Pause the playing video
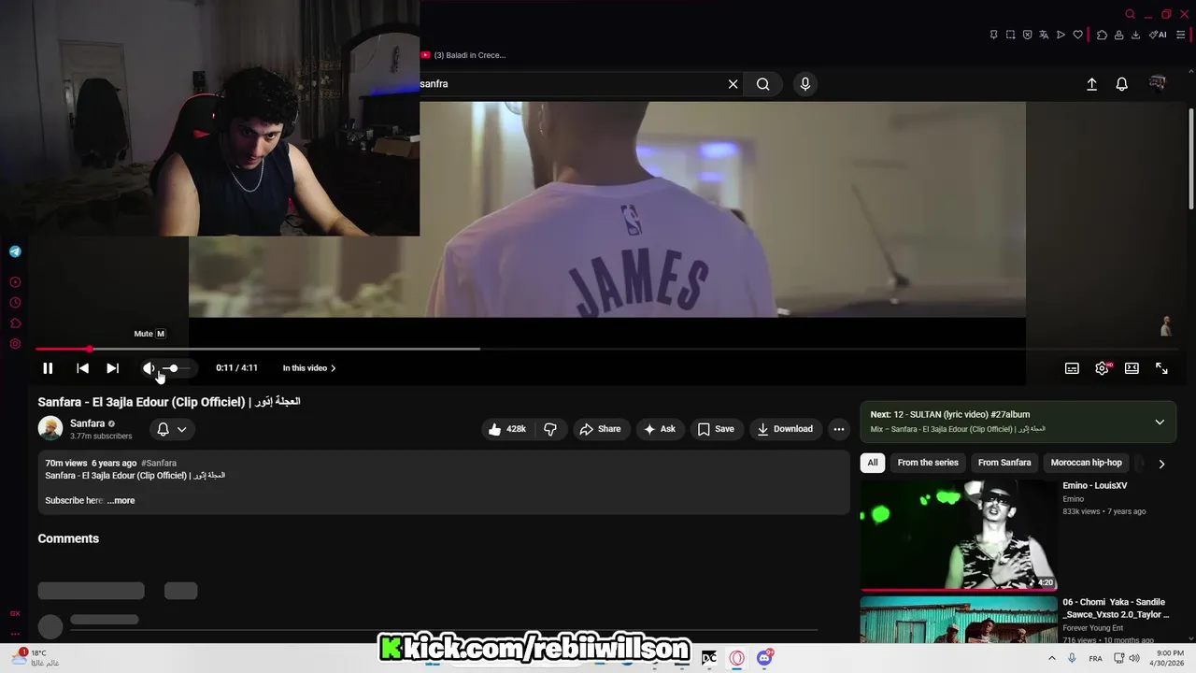The image size is (1196, 673). pyautogui.click(x=48, y=368)
